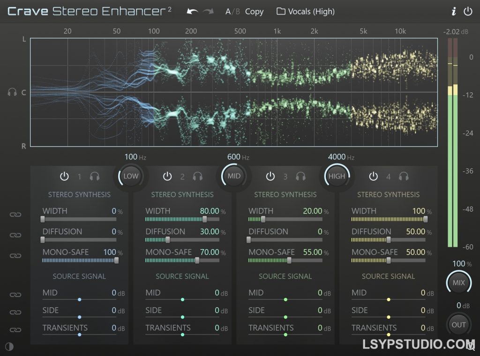
Task: Click the MIX knob
Action: click(458, 282)
